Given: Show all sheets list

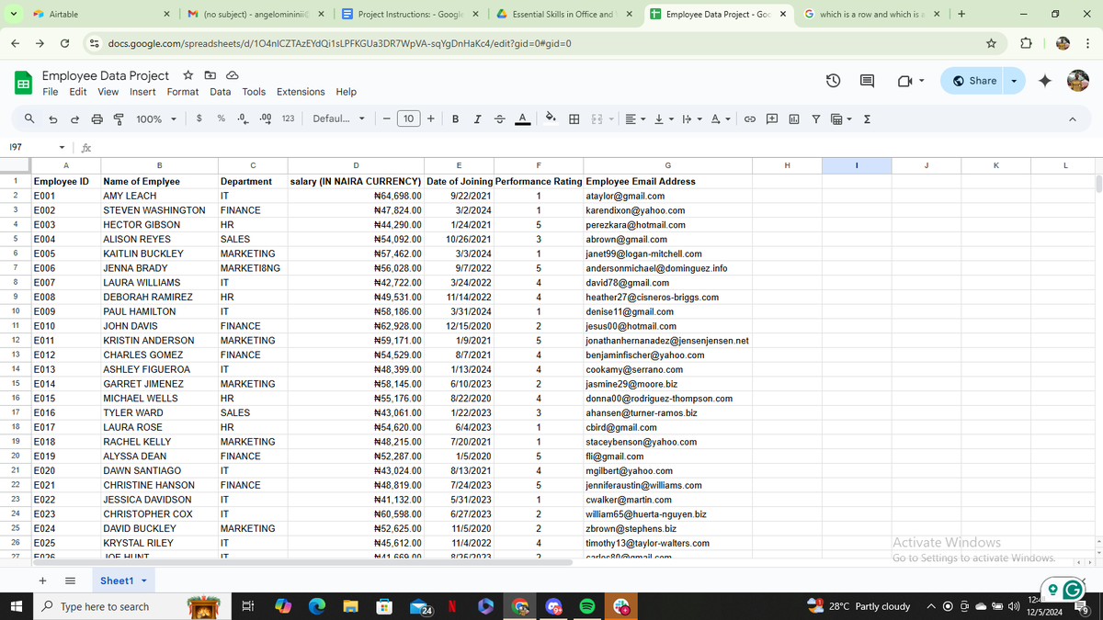Looking at the screenshot, I should click(70, 581).
